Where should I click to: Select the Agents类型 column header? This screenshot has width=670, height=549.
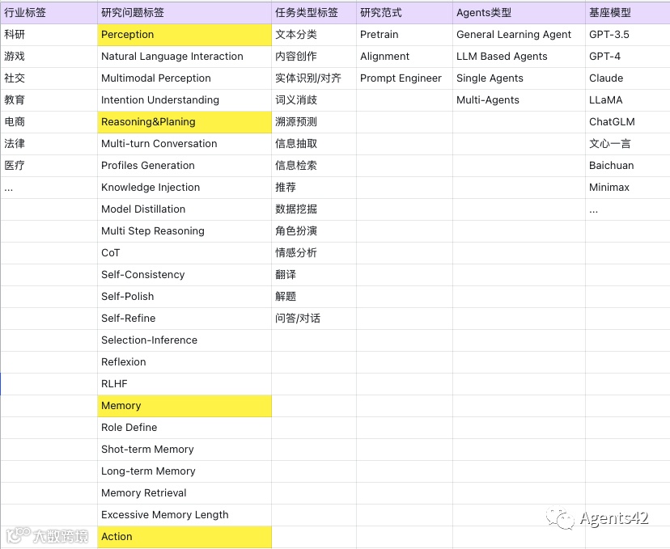pos(519,13)
